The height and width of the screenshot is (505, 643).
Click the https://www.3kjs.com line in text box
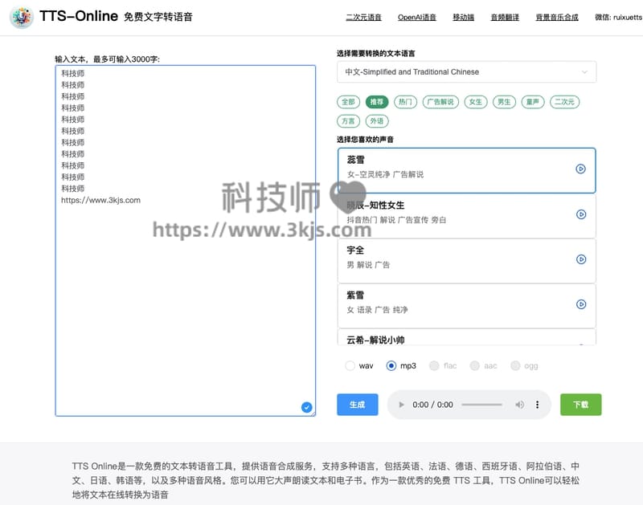click(101, 200)
